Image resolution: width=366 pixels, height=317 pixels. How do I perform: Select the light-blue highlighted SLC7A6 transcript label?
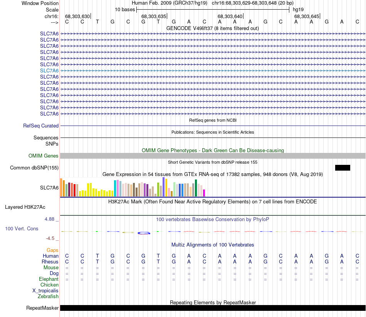pyautogui.click(x=49, y=70)
